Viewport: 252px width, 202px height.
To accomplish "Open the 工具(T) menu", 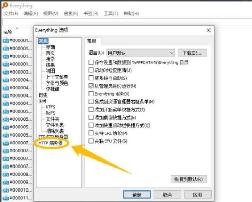I will coord(111,14).
